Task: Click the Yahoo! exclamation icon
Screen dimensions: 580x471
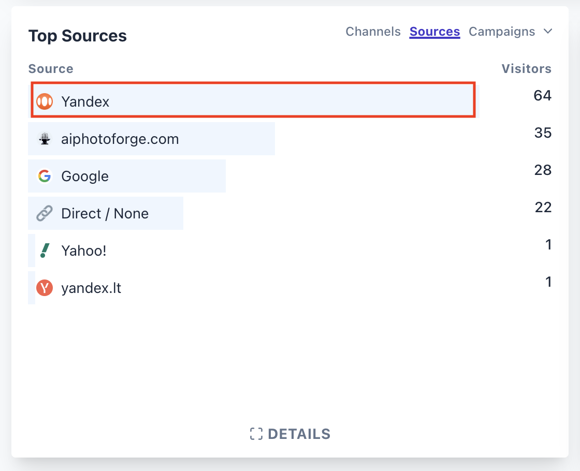Action: pyautogui.click(x=45, y=251)
